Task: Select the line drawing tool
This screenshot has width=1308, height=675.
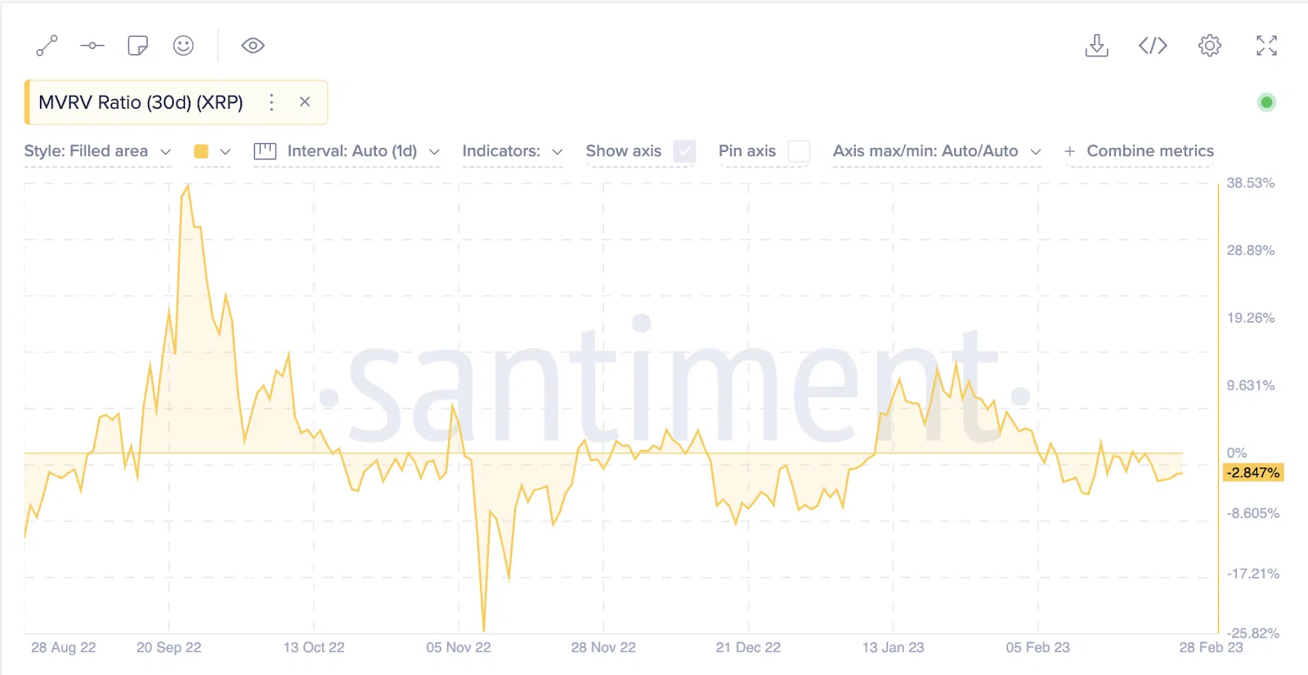Action: click(47, 46)
